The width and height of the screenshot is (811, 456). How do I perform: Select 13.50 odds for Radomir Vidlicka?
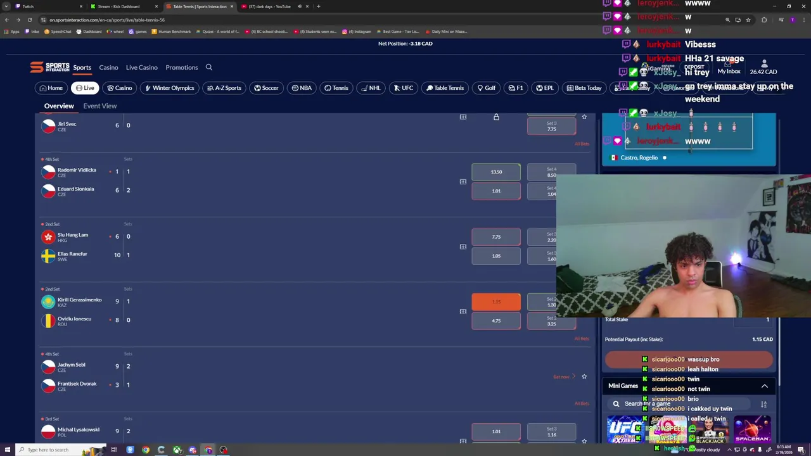pos(496,172)
